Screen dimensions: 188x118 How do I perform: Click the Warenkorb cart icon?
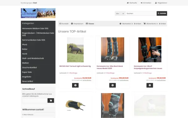144,24
